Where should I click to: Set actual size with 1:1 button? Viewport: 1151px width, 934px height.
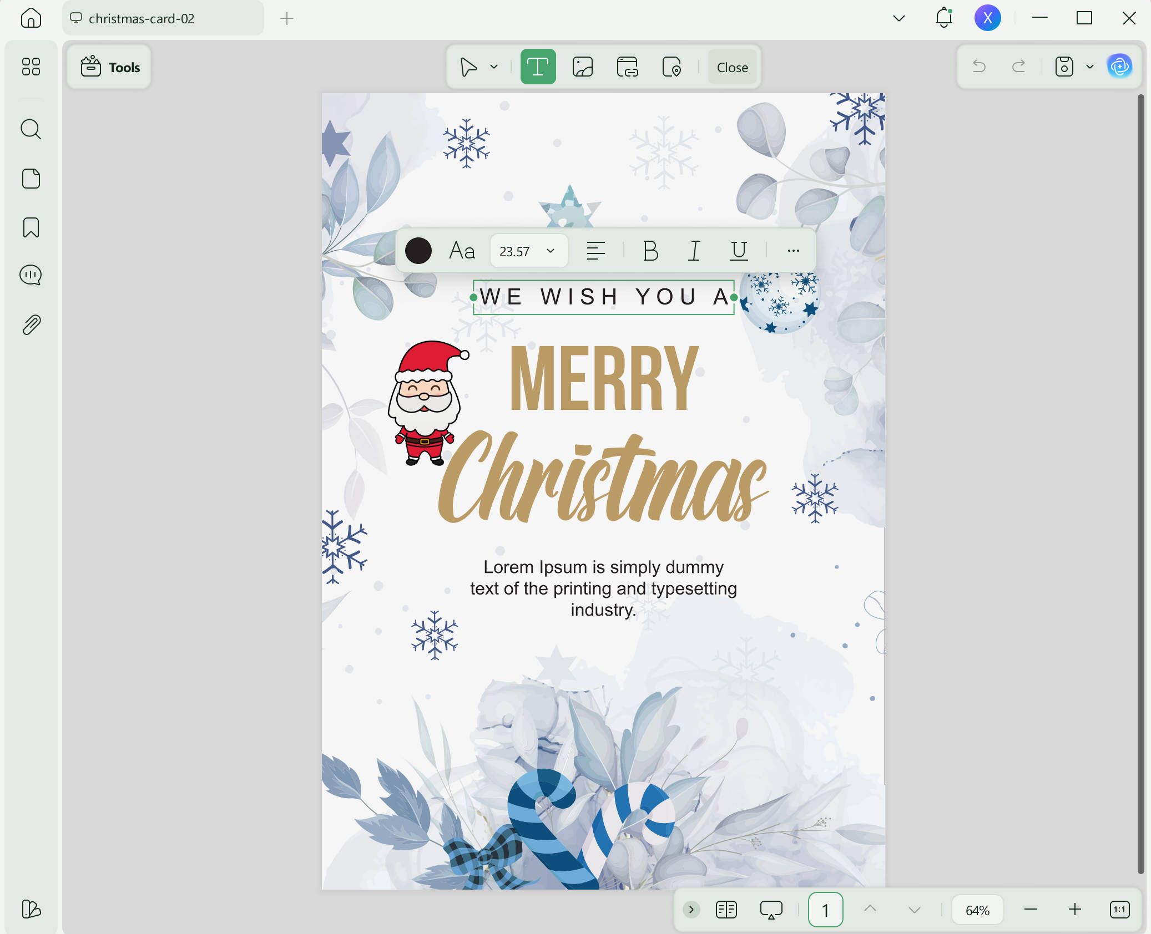pyautogui.click(x=1119, y=909)
